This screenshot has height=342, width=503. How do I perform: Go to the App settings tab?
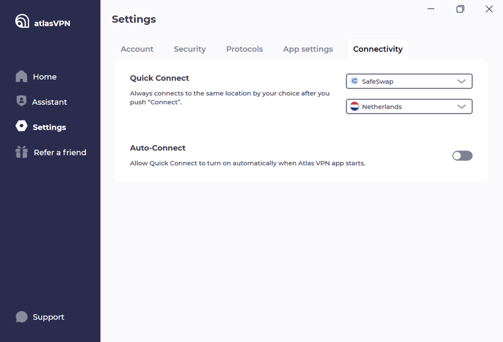[x=308, y=49]
